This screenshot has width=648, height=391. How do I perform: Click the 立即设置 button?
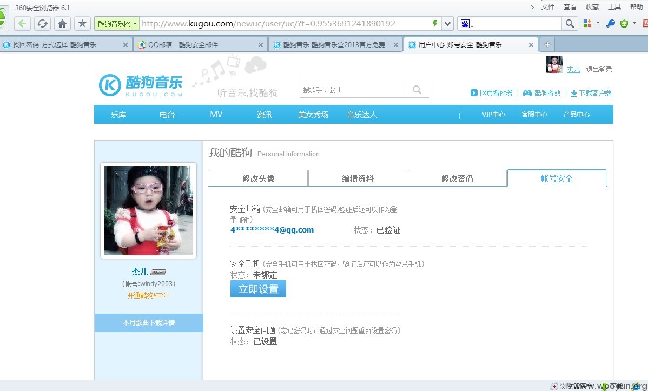(x=259, y=289)
